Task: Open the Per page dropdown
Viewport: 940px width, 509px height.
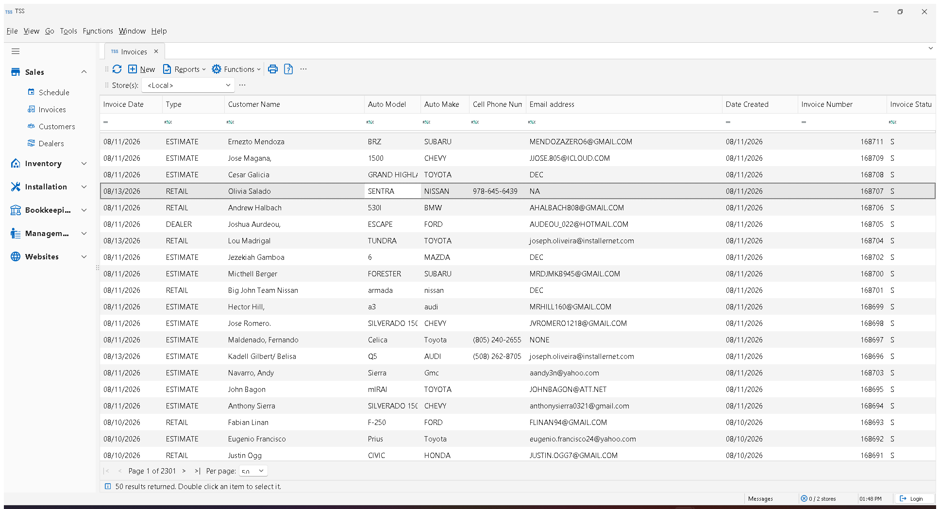Action: pos(253,471)
